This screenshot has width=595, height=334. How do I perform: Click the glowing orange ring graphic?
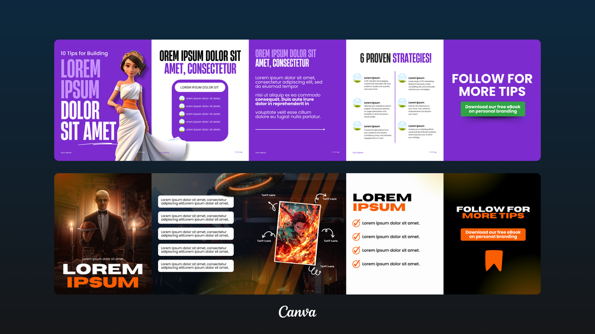[x=249, y=183]
